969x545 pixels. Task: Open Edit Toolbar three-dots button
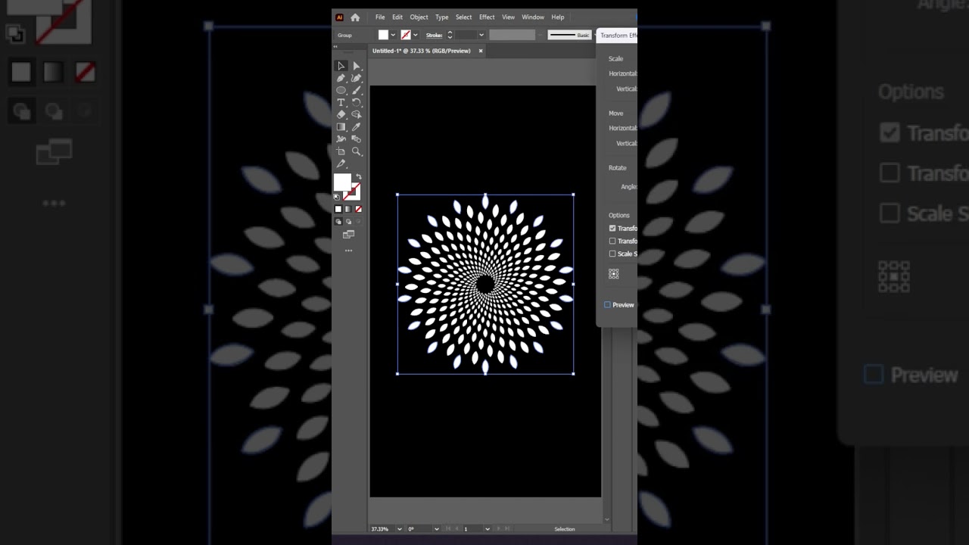[348, 250]
